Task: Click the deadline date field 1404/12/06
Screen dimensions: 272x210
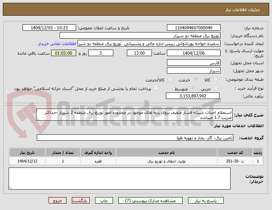Action: 194,53
